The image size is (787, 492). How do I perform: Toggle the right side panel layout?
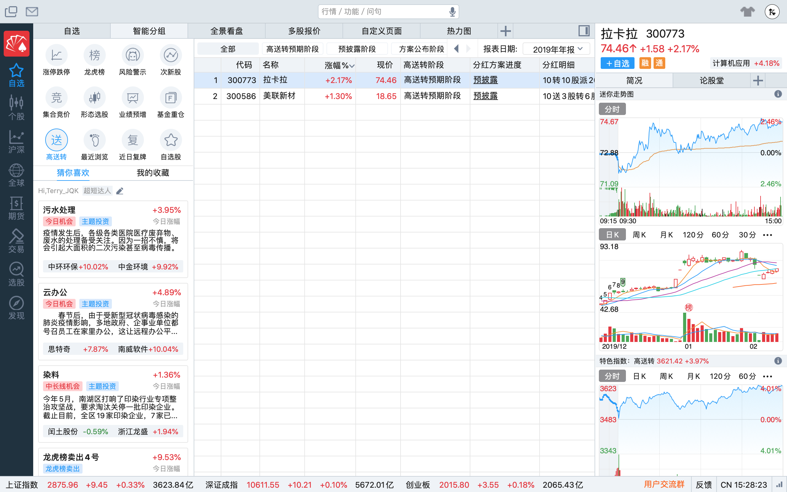pos(584,31)
